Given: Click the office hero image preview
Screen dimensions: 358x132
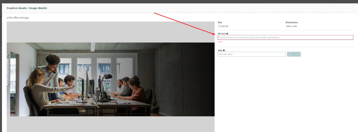Looking at the screenshot, I should tap(110, 80).
